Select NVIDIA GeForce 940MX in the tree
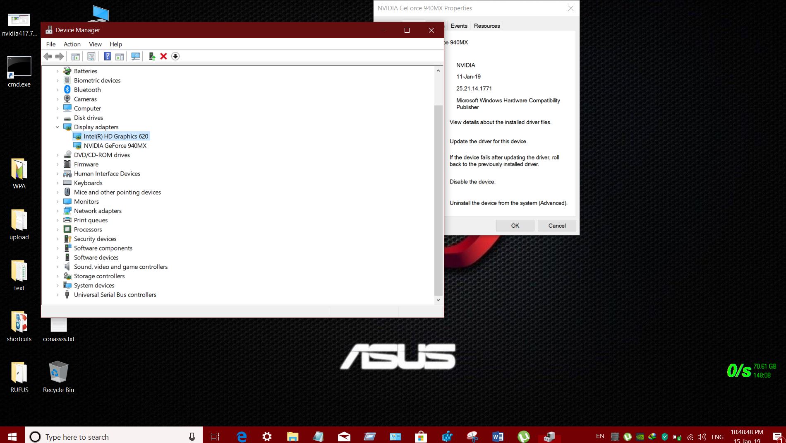 pos(115,146)
